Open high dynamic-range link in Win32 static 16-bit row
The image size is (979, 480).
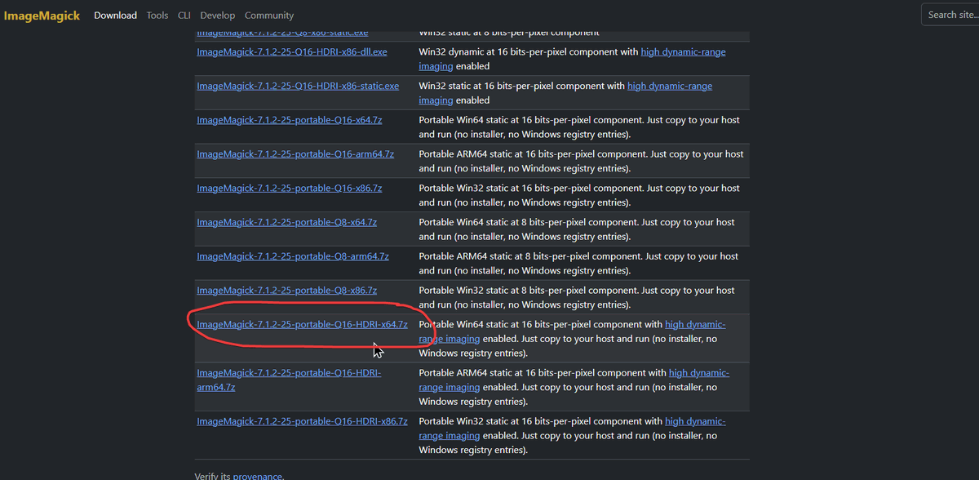[670, 86]
